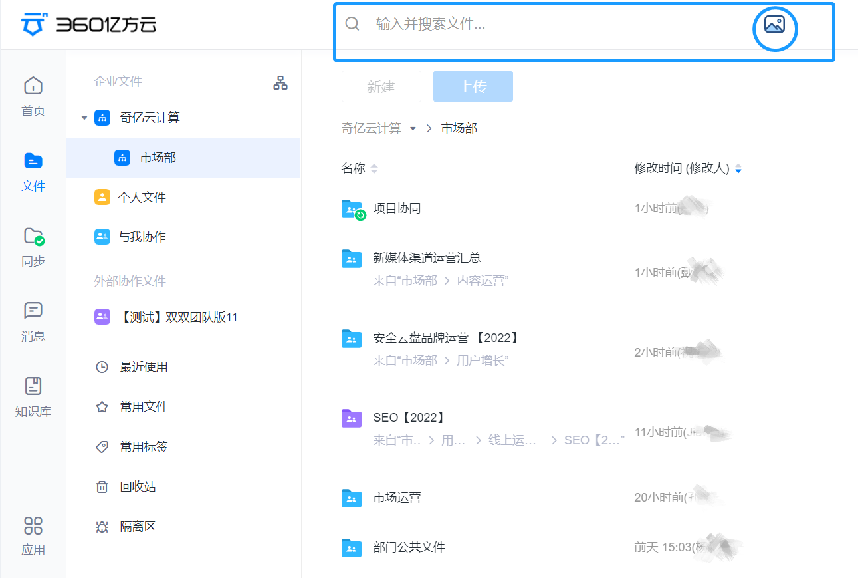Sort by 名称 column header
This screenshot has height=578, width=858.
(x=360, y=168)
